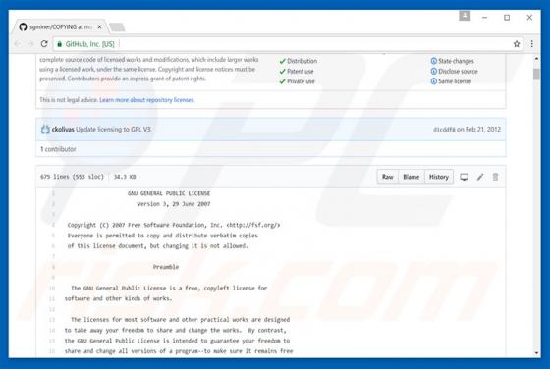Image resolution: width=550 pixels, height=369 pixels.
Task: Minimize the Chrome window
Action: click(485, 17)
